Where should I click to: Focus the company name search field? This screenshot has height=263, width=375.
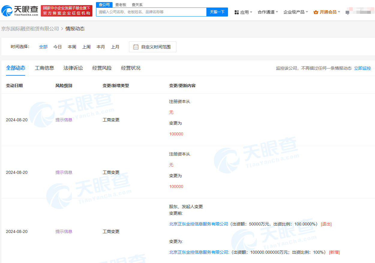coord(151,12)
